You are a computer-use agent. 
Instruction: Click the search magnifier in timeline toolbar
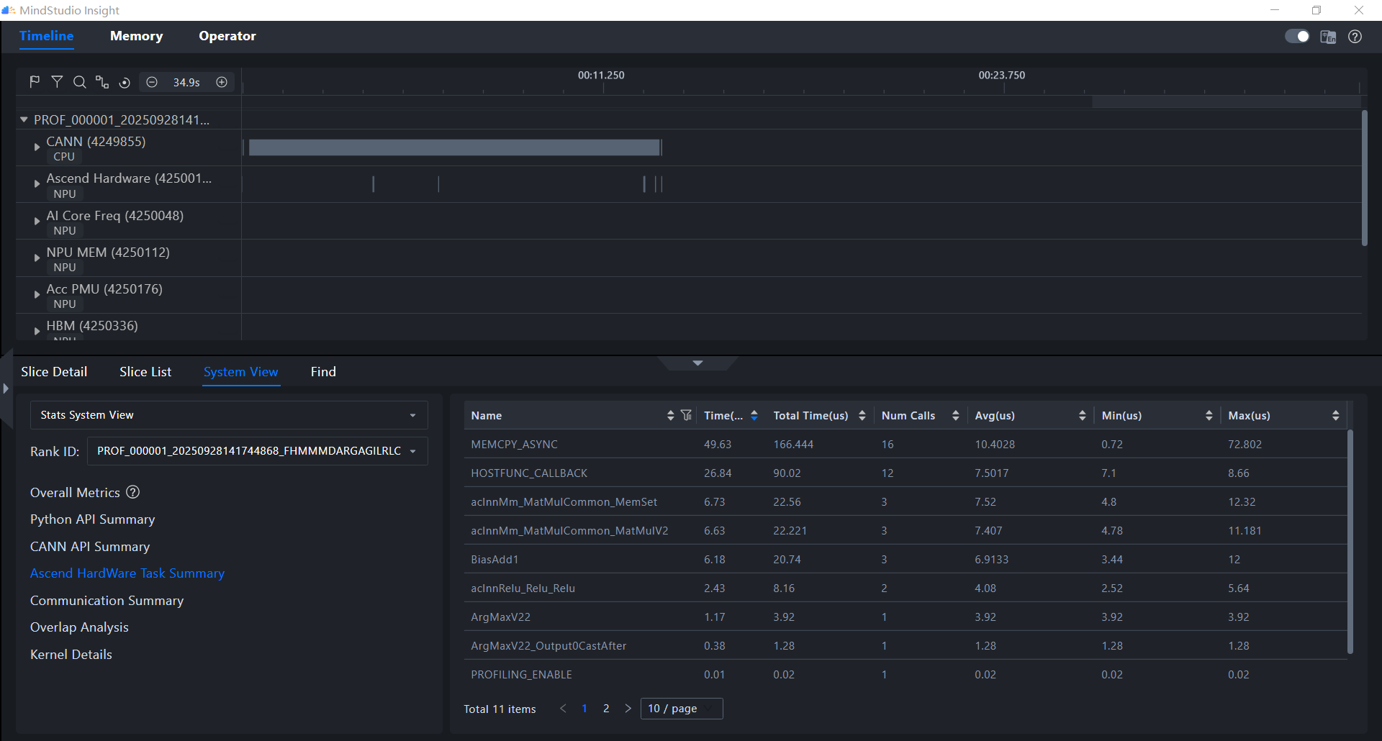tap(80, 82)
